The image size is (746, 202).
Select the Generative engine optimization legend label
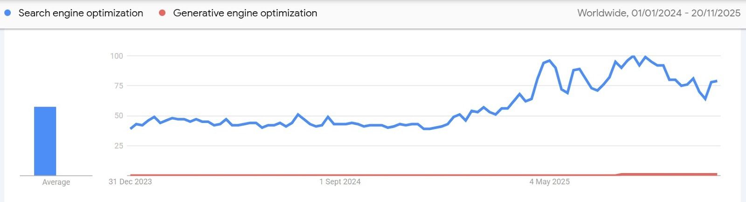[245, 13]
